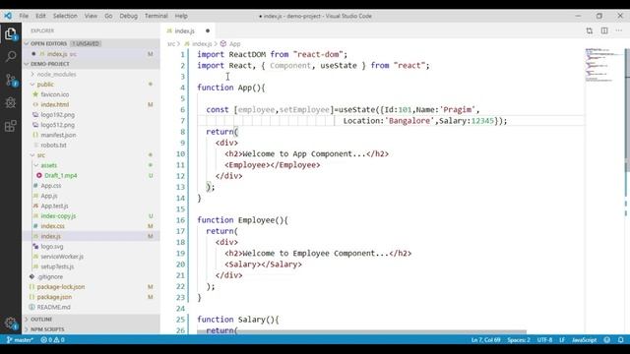Image resolution: width=630 pixels, height=354 pixels.
Task: Open package.json in explorer
Action: (x=54, y=297)
